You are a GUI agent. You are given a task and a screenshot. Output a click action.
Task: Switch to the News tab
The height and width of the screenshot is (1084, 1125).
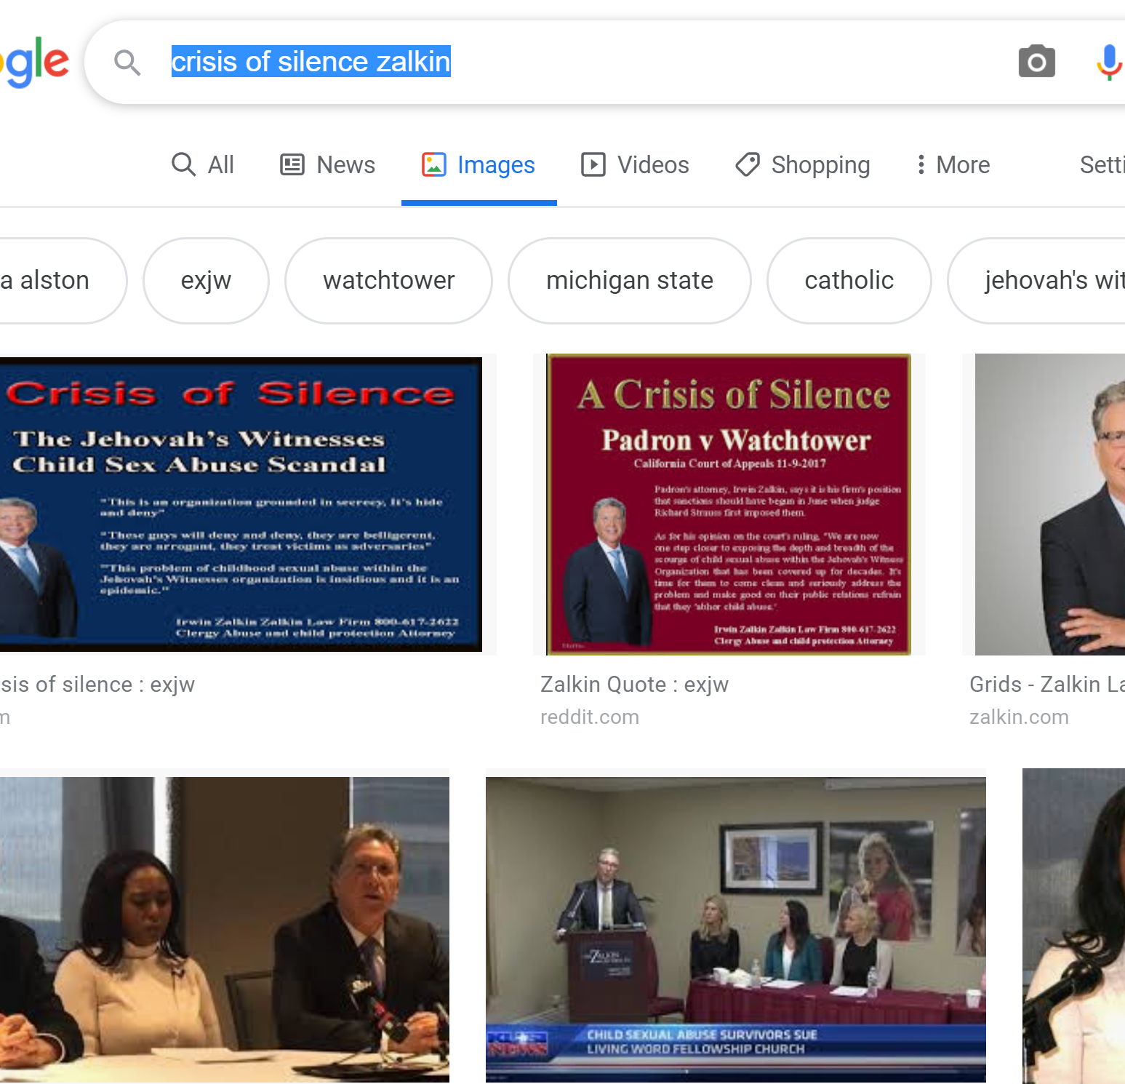pos(327,164)
